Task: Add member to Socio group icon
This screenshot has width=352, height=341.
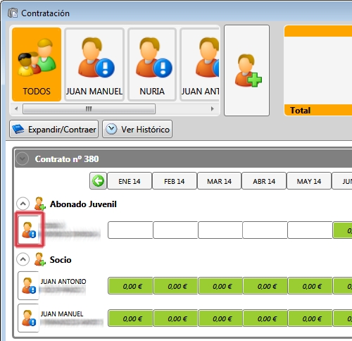Action: click(39, 259)
